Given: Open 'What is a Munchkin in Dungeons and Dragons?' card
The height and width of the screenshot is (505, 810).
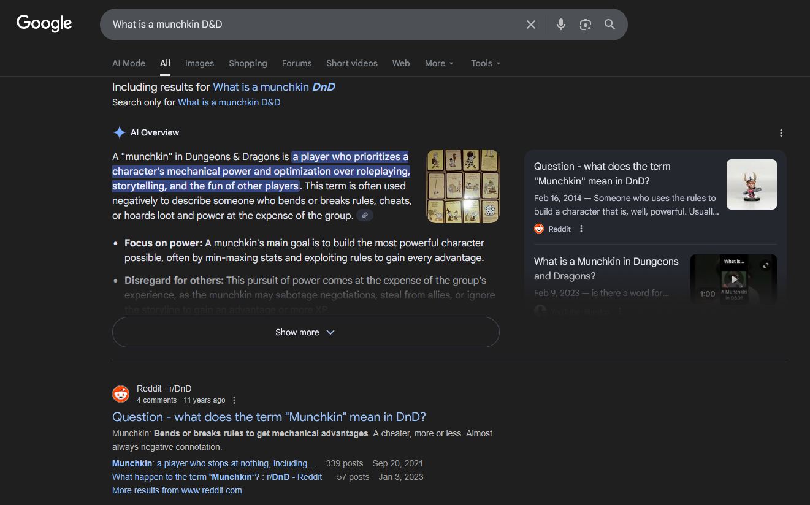Looking at the screenshot, I should pos(606,268).
